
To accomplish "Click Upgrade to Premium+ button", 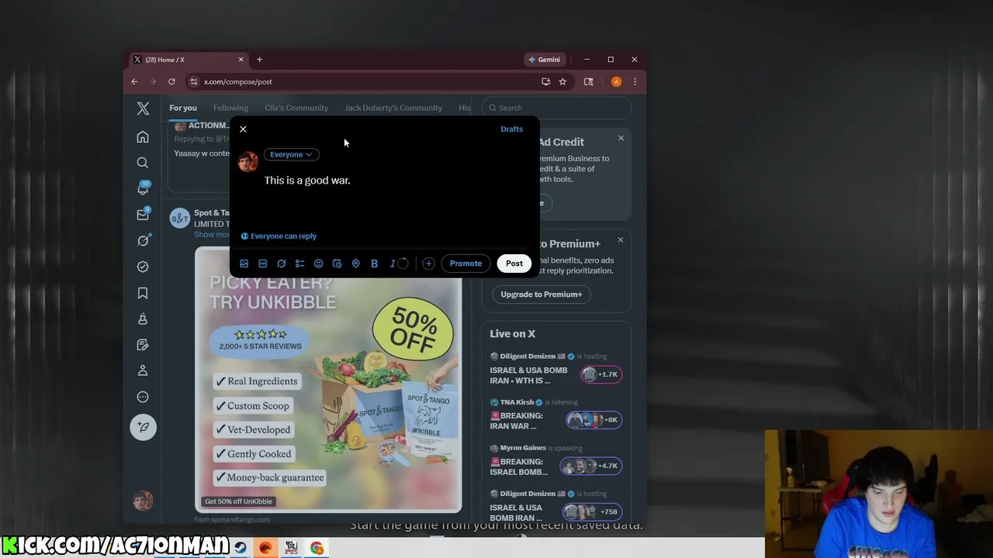I will pos(541,294).
